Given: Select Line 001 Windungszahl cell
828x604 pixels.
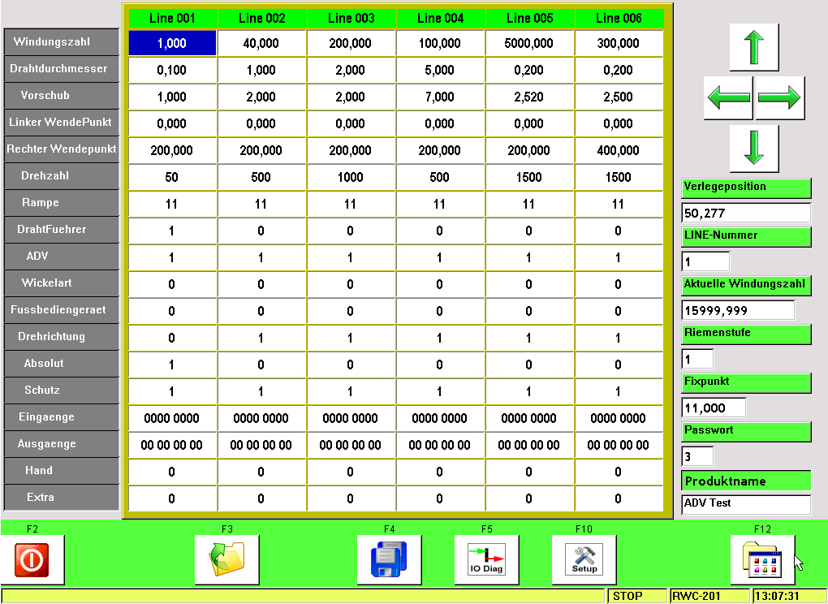Looking at the screenshot, I should pyautogui.click(x=172, y=44).
